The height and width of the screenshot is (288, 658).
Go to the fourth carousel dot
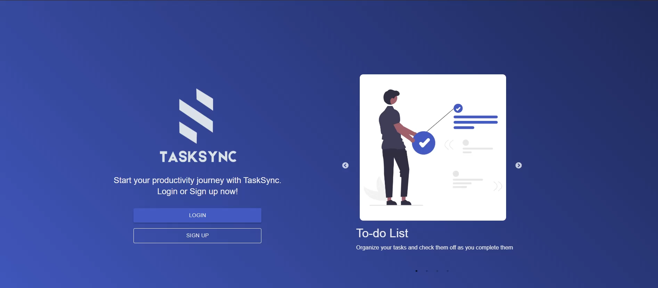tap(448, 271)
